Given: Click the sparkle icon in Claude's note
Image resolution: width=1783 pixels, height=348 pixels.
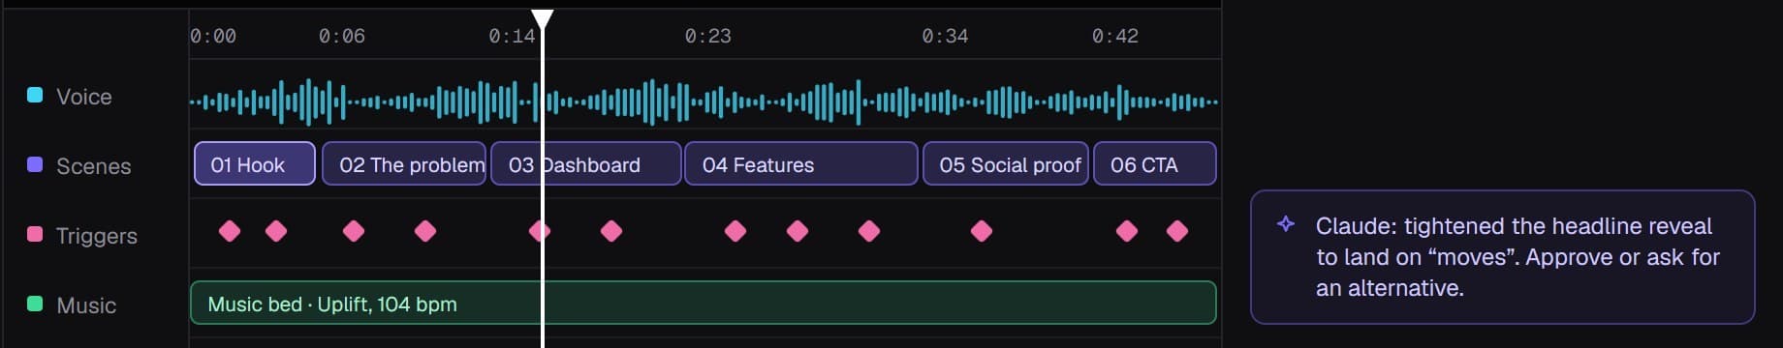Looking at the screenshot, I should click(1286, 224).
